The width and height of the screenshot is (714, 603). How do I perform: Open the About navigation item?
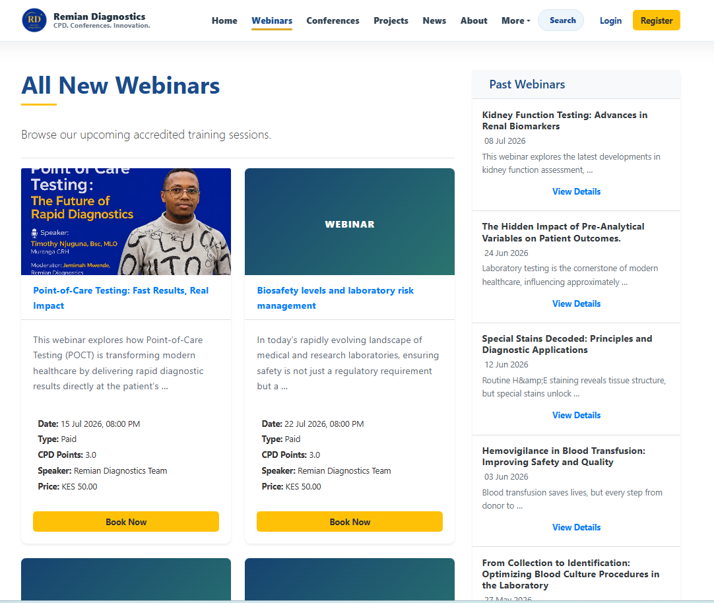tap(474, 20)
